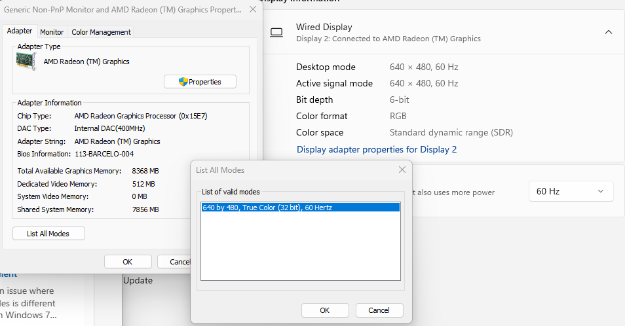Open adapter Properties with shield icon

[200, 82]
